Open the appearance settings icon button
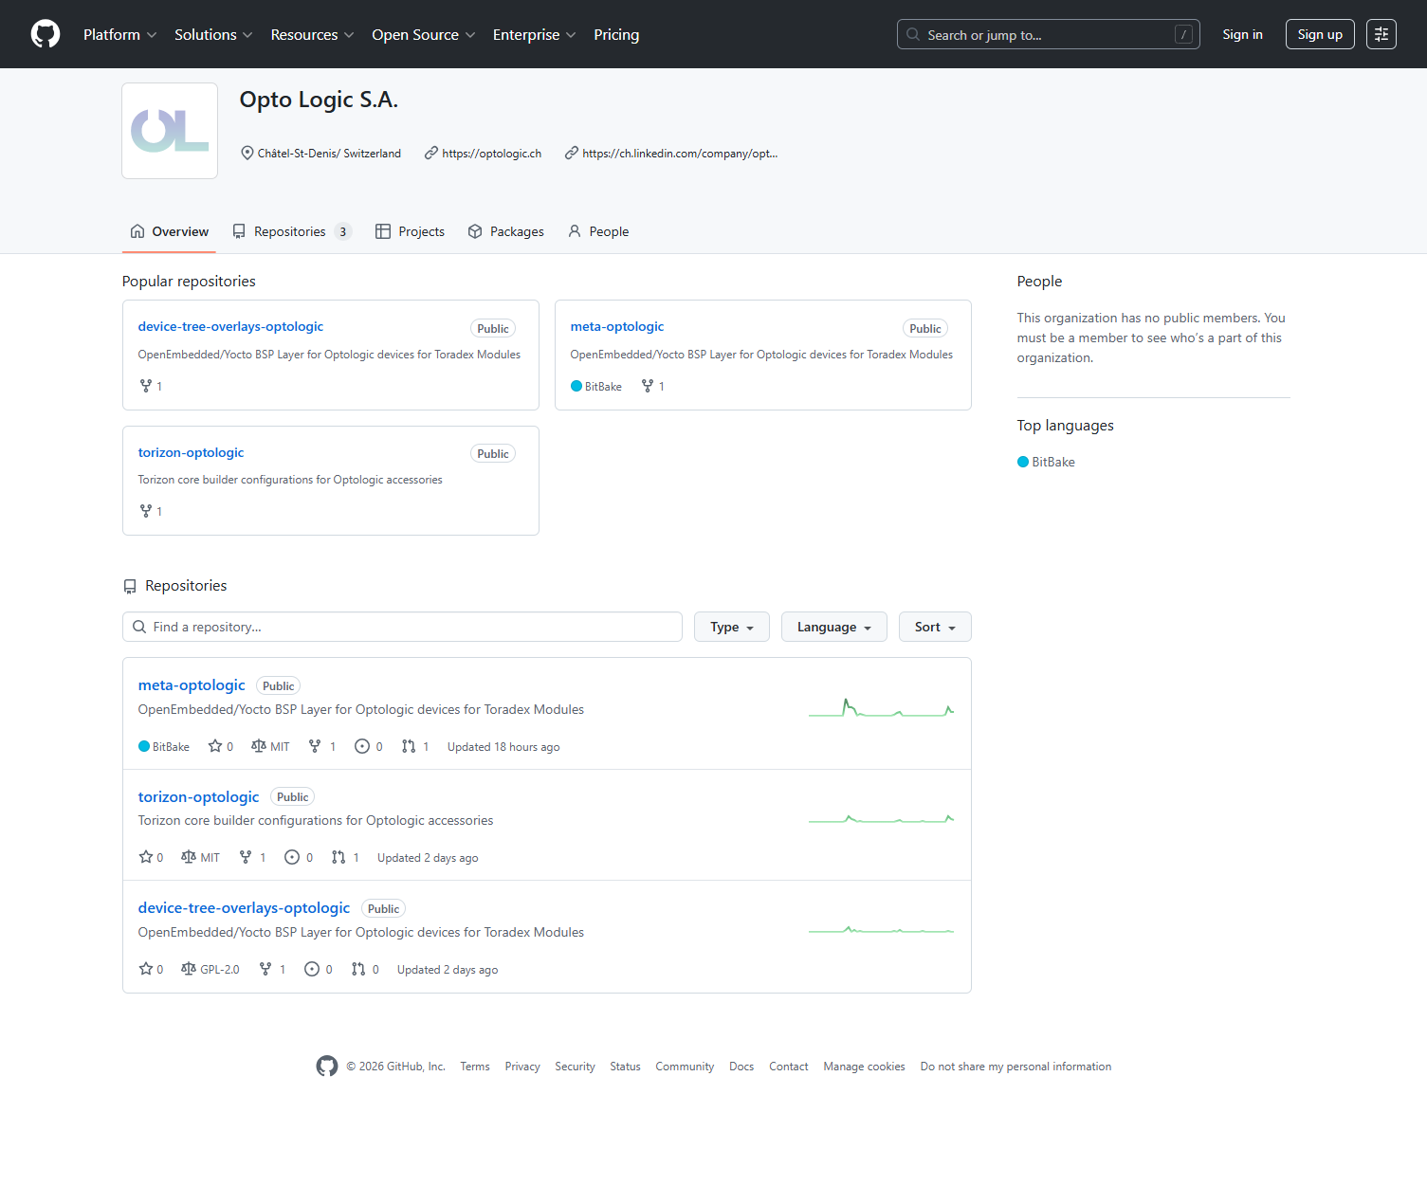 point(1381,34)
